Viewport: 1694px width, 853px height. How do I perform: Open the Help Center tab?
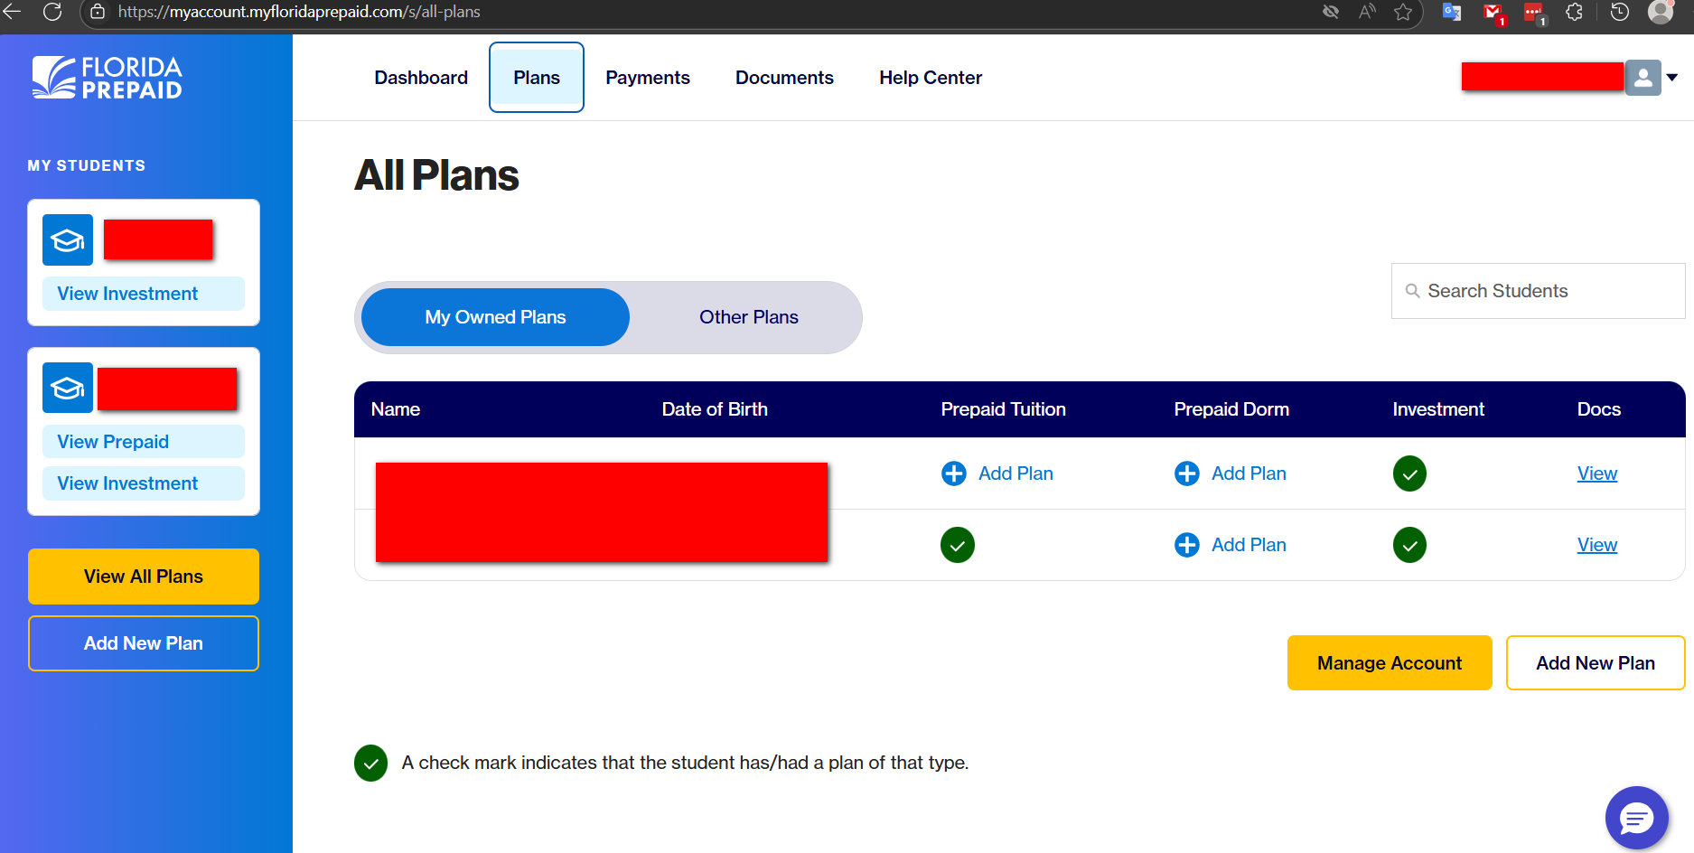(x=931, y=78)
